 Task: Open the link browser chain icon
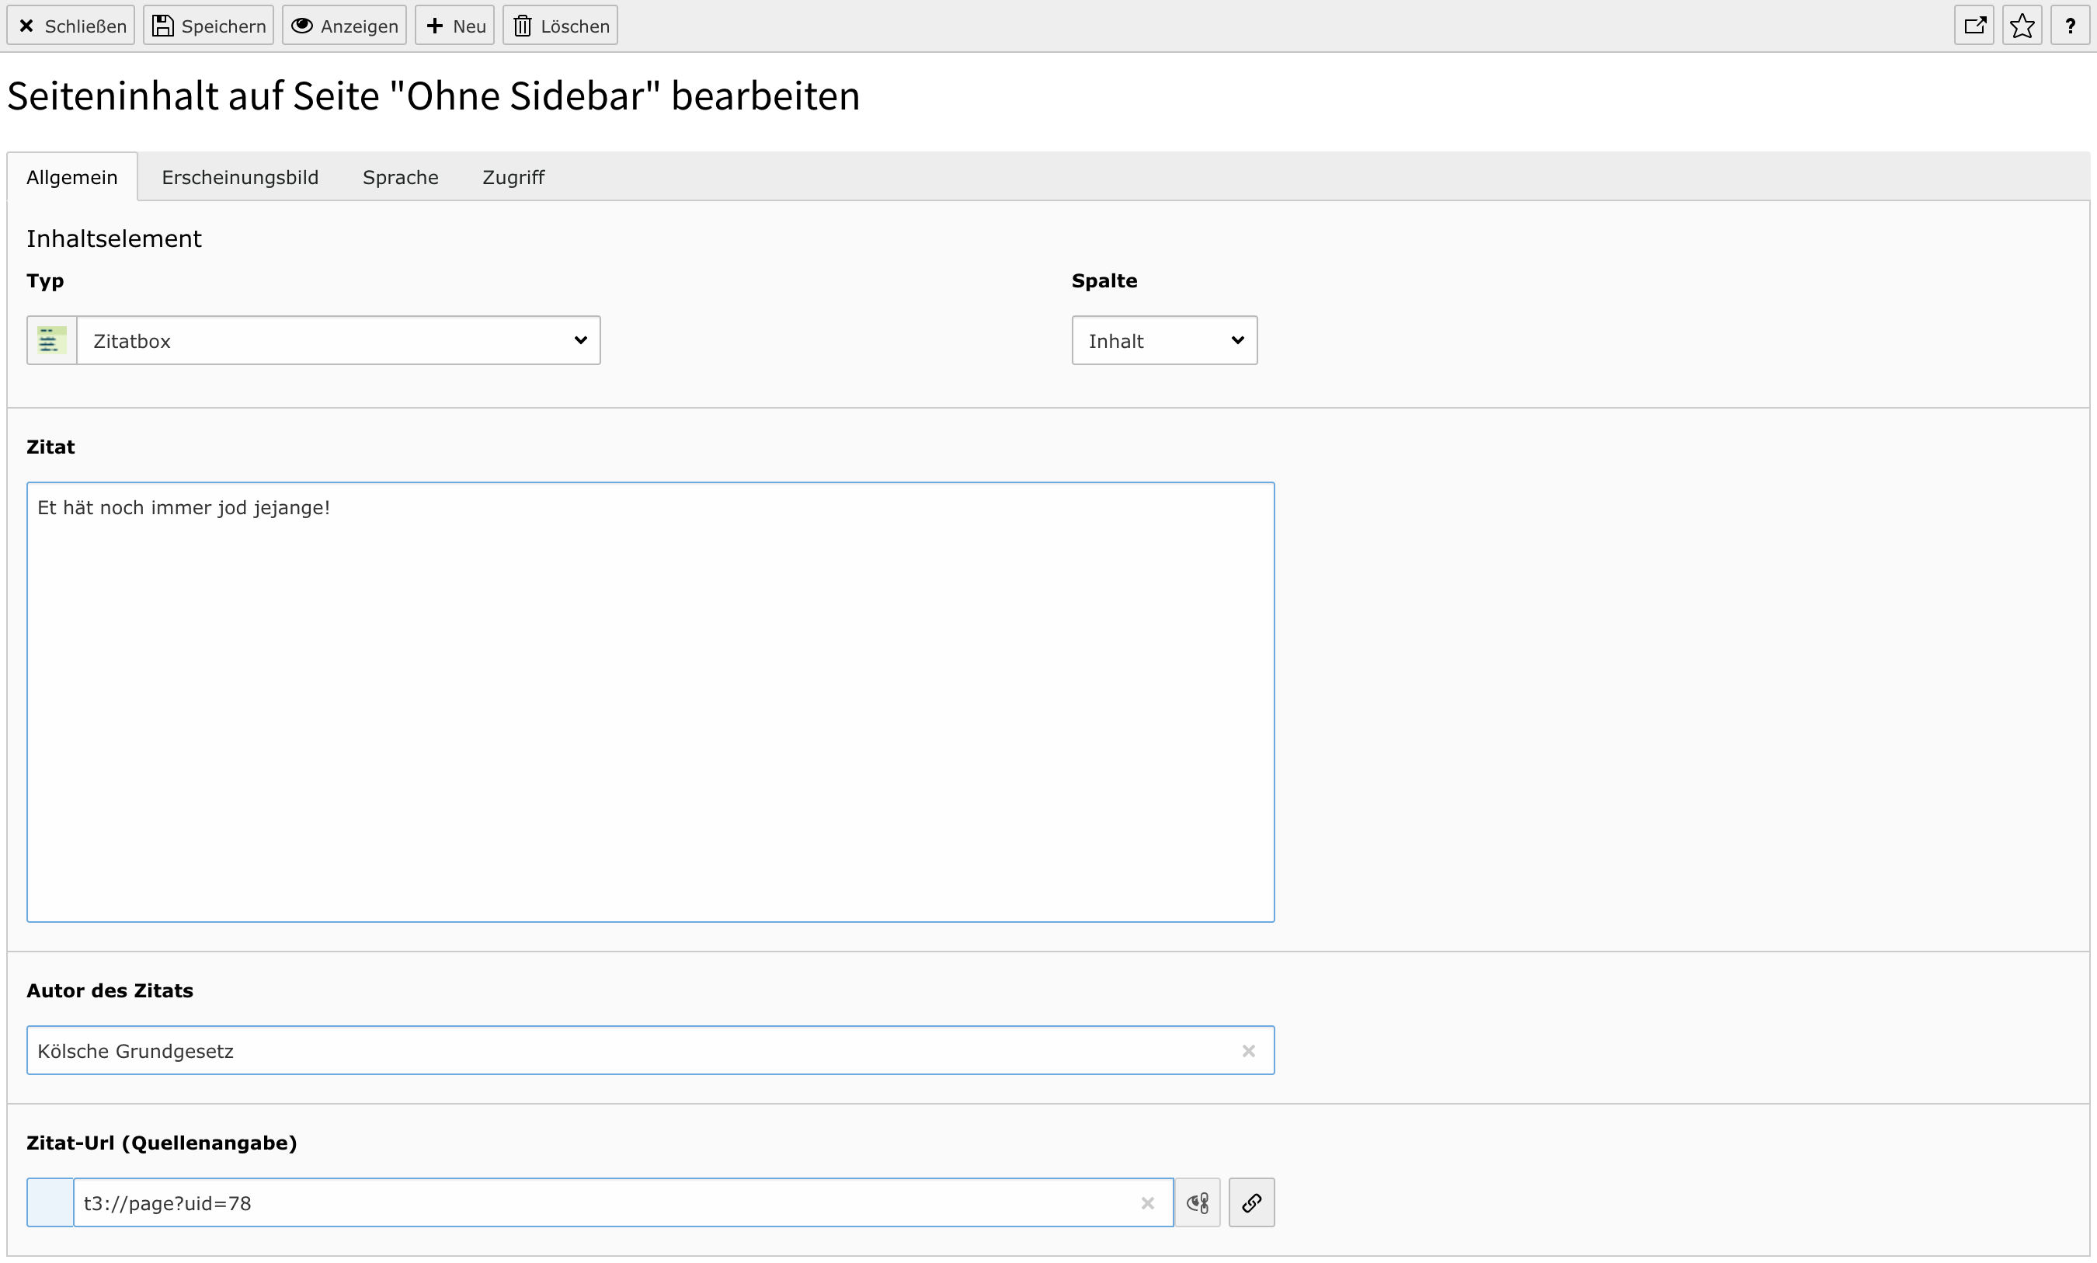(1251, 1202)
